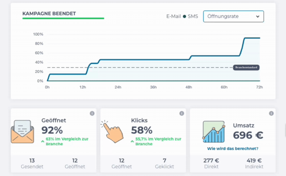Click green up arrow beside 63% comparison

(x=43, y=141)
